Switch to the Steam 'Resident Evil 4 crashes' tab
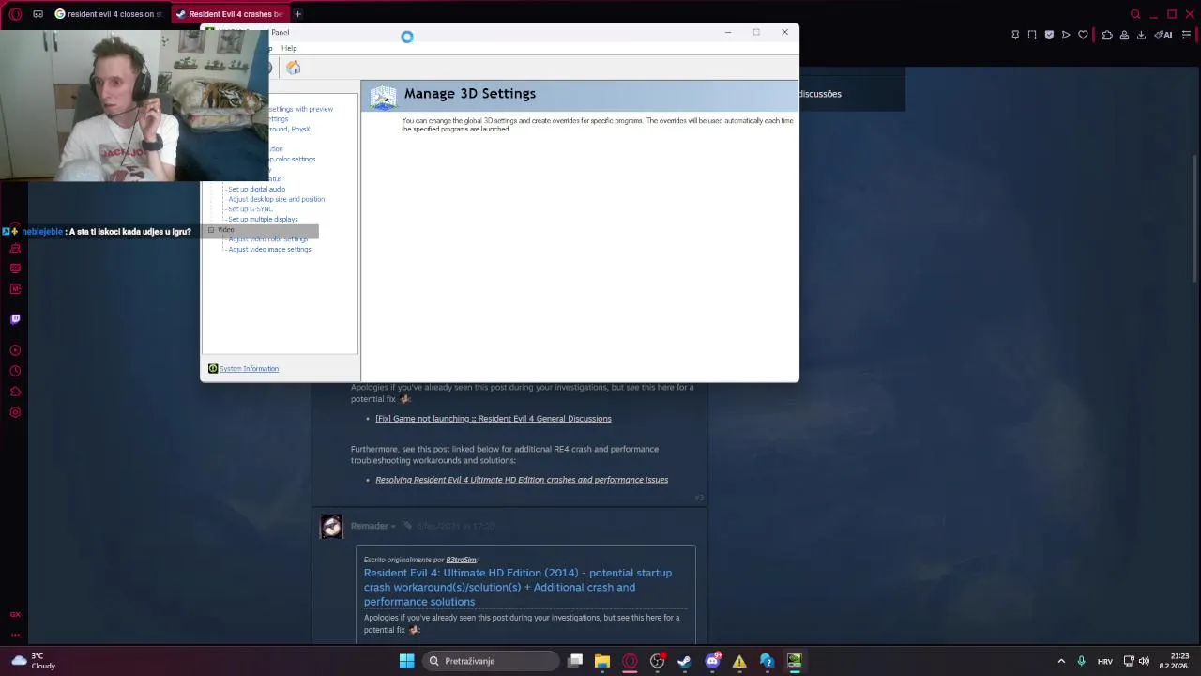The width and height of the screenshot is (1201, 676). point(230,14)
